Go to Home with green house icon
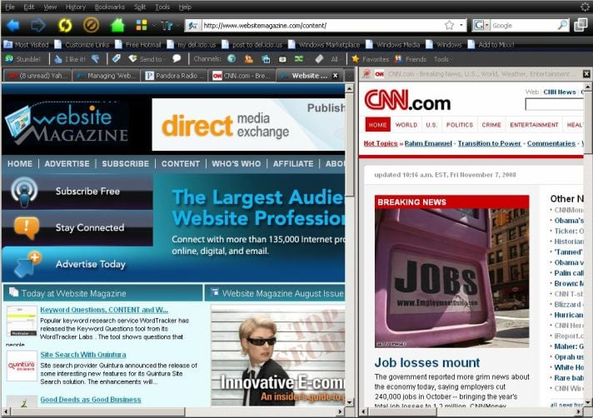The image size is (593, 418). click(117, 25)
